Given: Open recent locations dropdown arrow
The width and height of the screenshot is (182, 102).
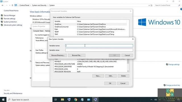Looking at the screenshot, I should [x=9, y=5].
